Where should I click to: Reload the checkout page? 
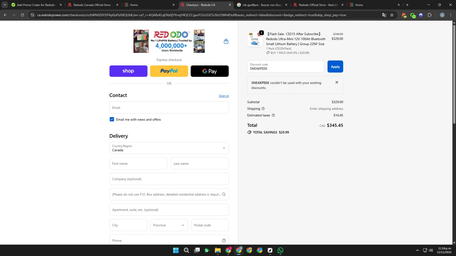pyautogui.click(x=22, y=15)
